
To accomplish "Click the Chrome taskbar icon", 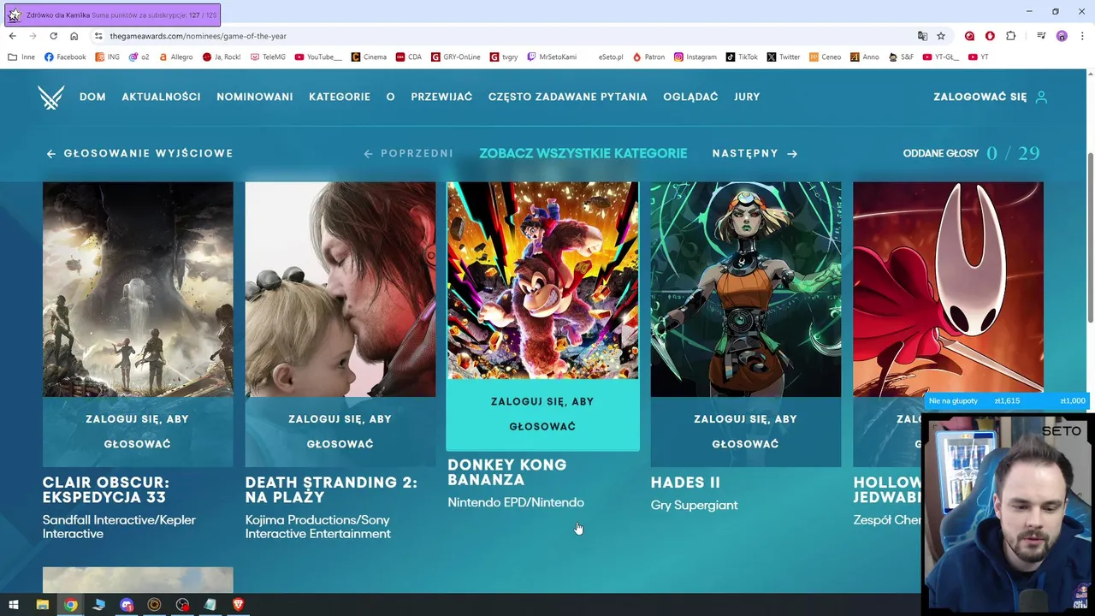I will coord(70,605).
